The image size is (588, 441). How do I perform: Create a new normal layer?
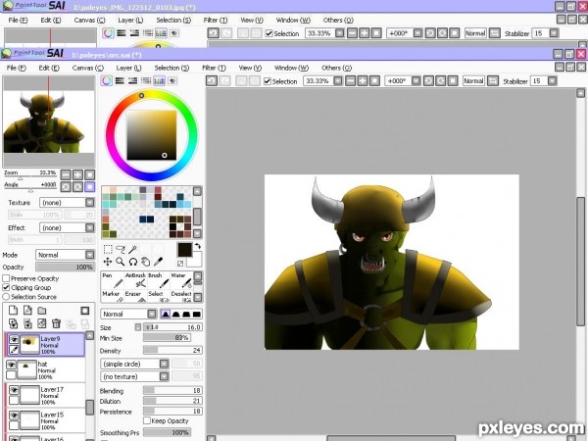coord(13,310)
